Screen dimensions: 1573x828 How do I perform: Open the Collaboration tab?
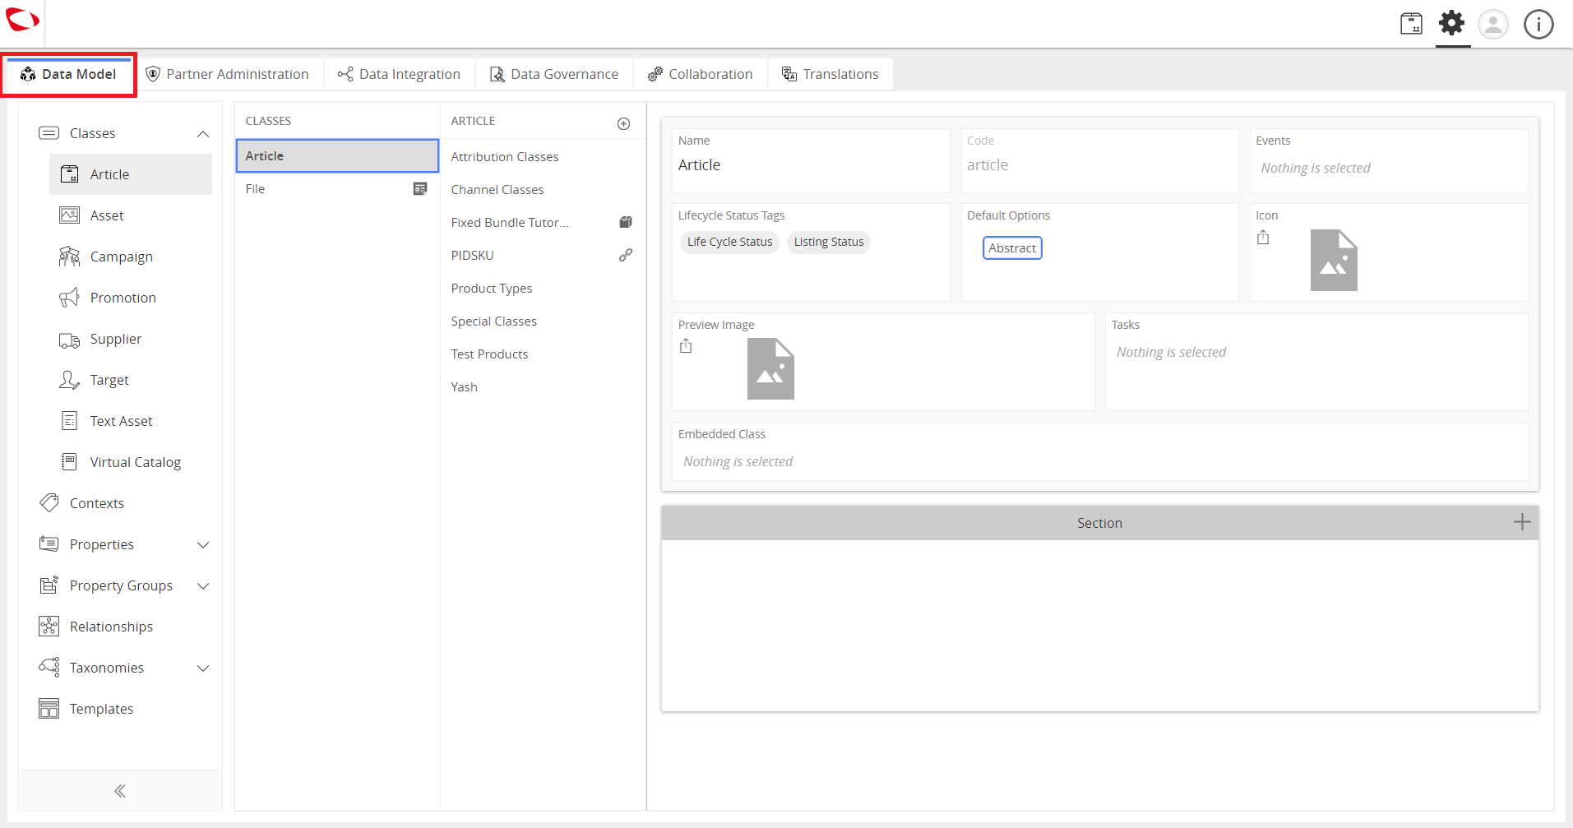tap(700, 74)
